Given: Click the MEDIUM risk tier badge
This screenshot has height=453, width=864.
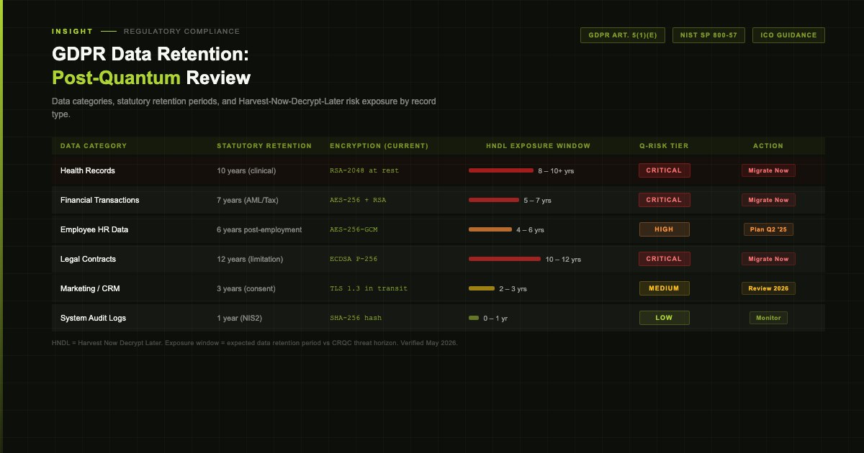Looking at the screenshot, I should coord(664,288).
